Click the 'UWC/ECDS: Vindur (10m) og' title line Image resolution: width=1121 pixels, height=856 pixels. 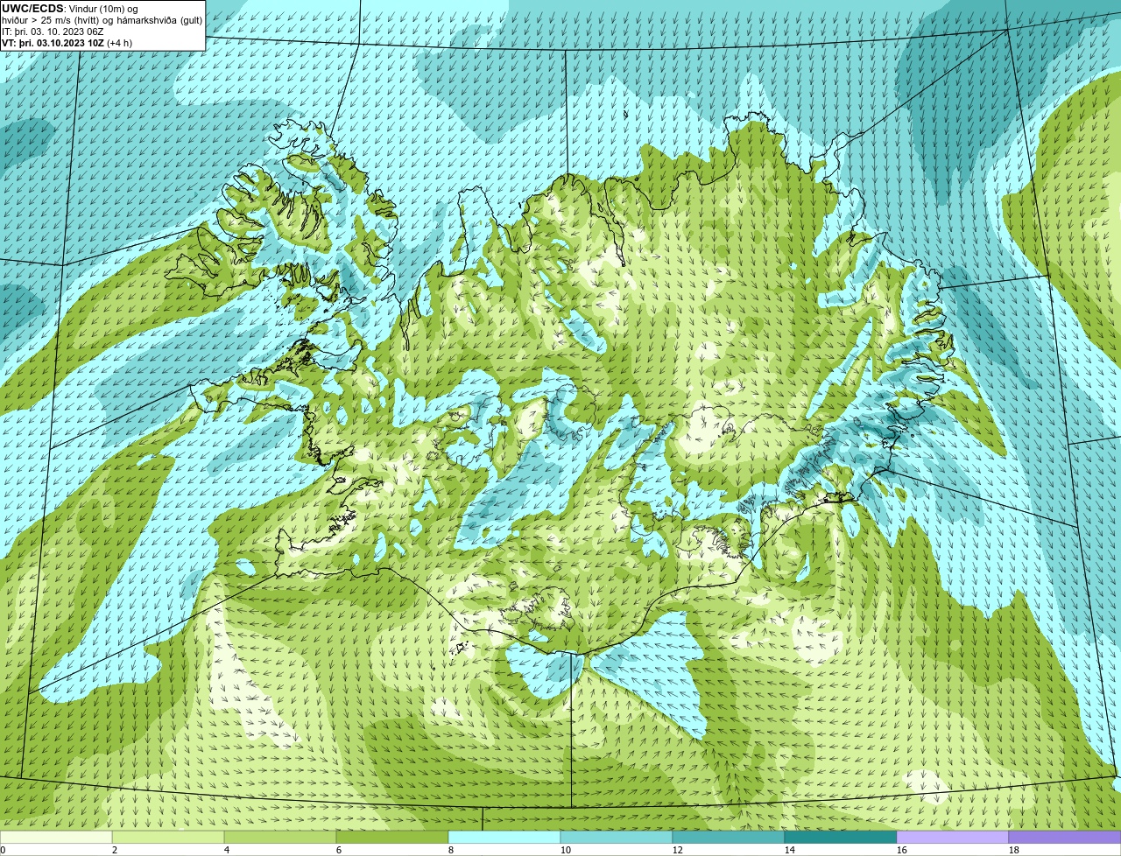point(70,9)
